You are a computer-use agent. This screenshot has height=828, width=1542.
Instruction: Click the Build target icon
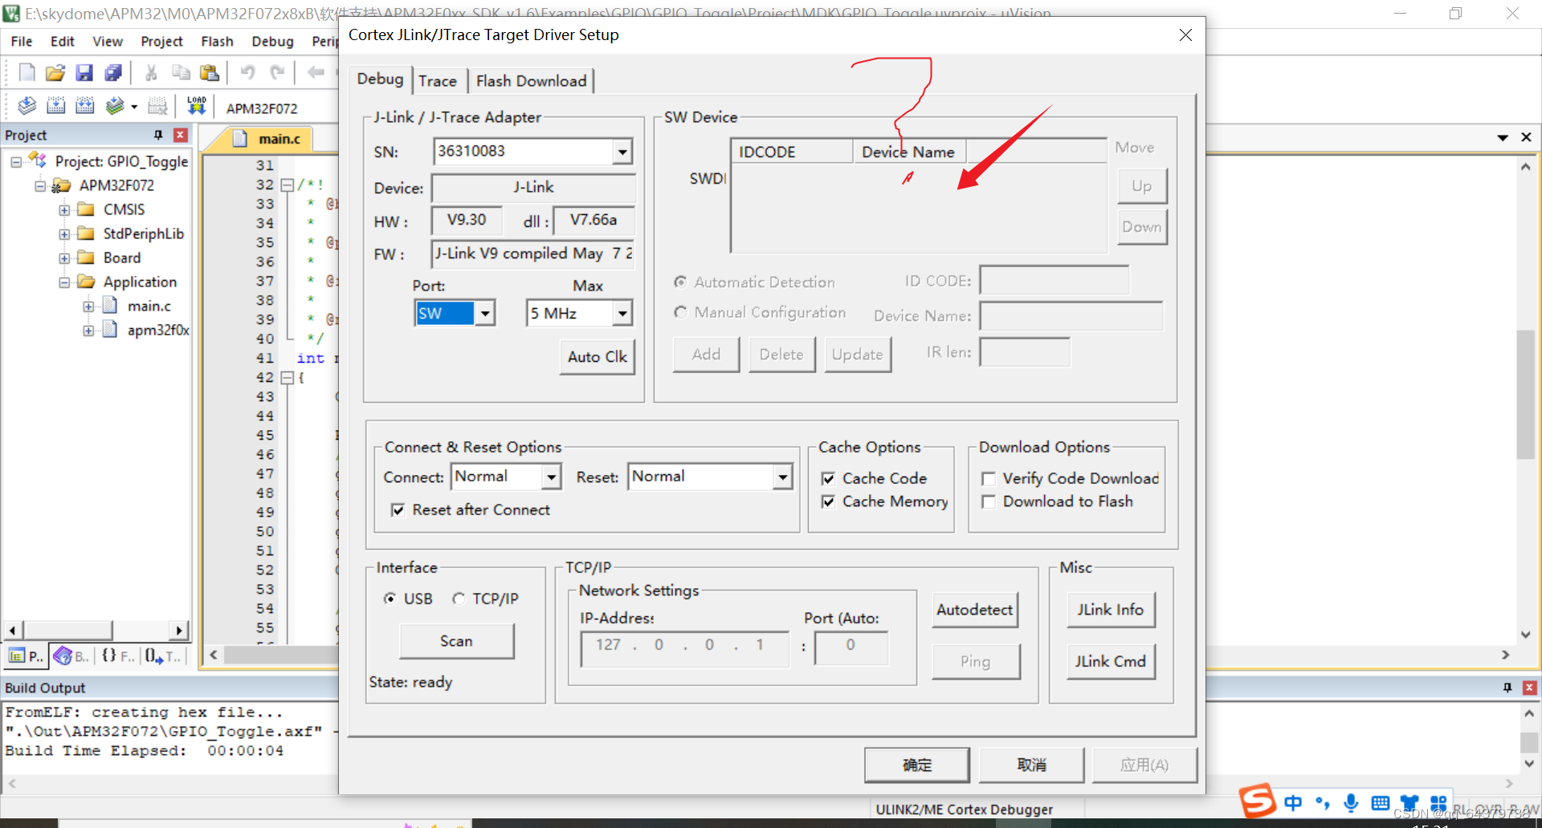[x=56, y=106]
